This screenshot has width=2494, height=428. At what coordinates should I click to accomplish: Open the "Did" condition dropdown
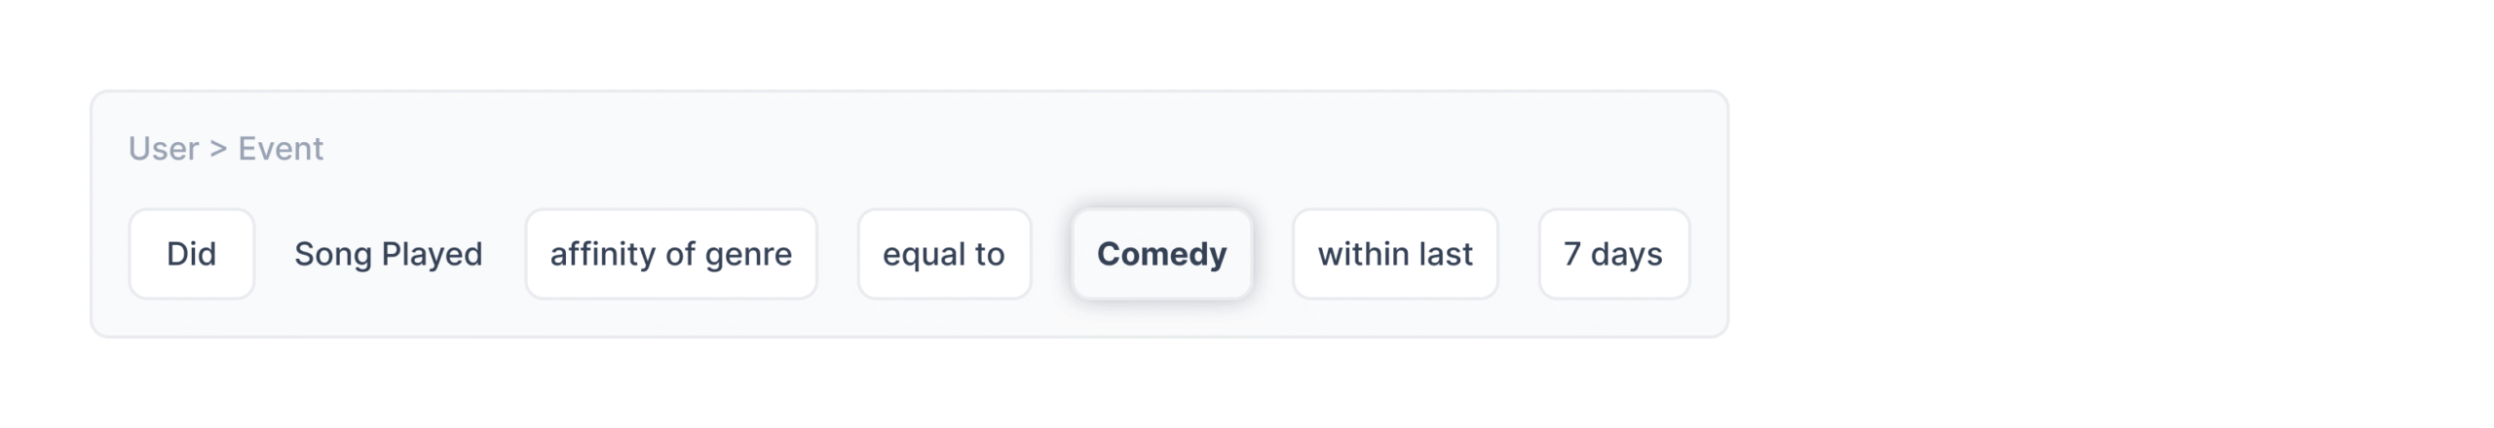[191, 254]
